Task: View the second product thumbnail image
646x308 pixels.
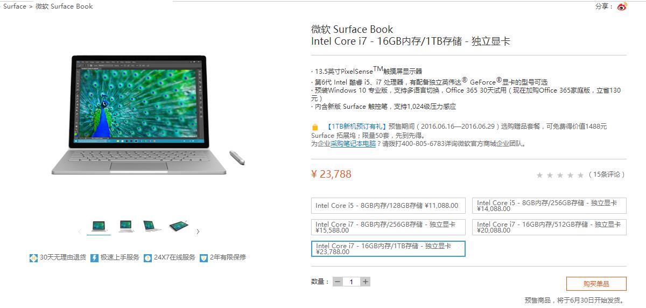Action: pyautogui.click(x=127, y=226)
